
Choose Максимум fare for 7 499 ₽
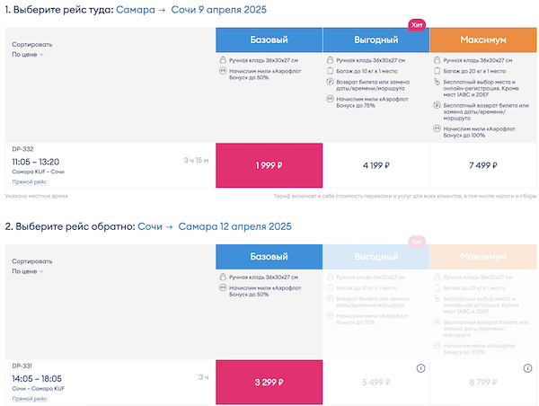(x=483, y=165)
